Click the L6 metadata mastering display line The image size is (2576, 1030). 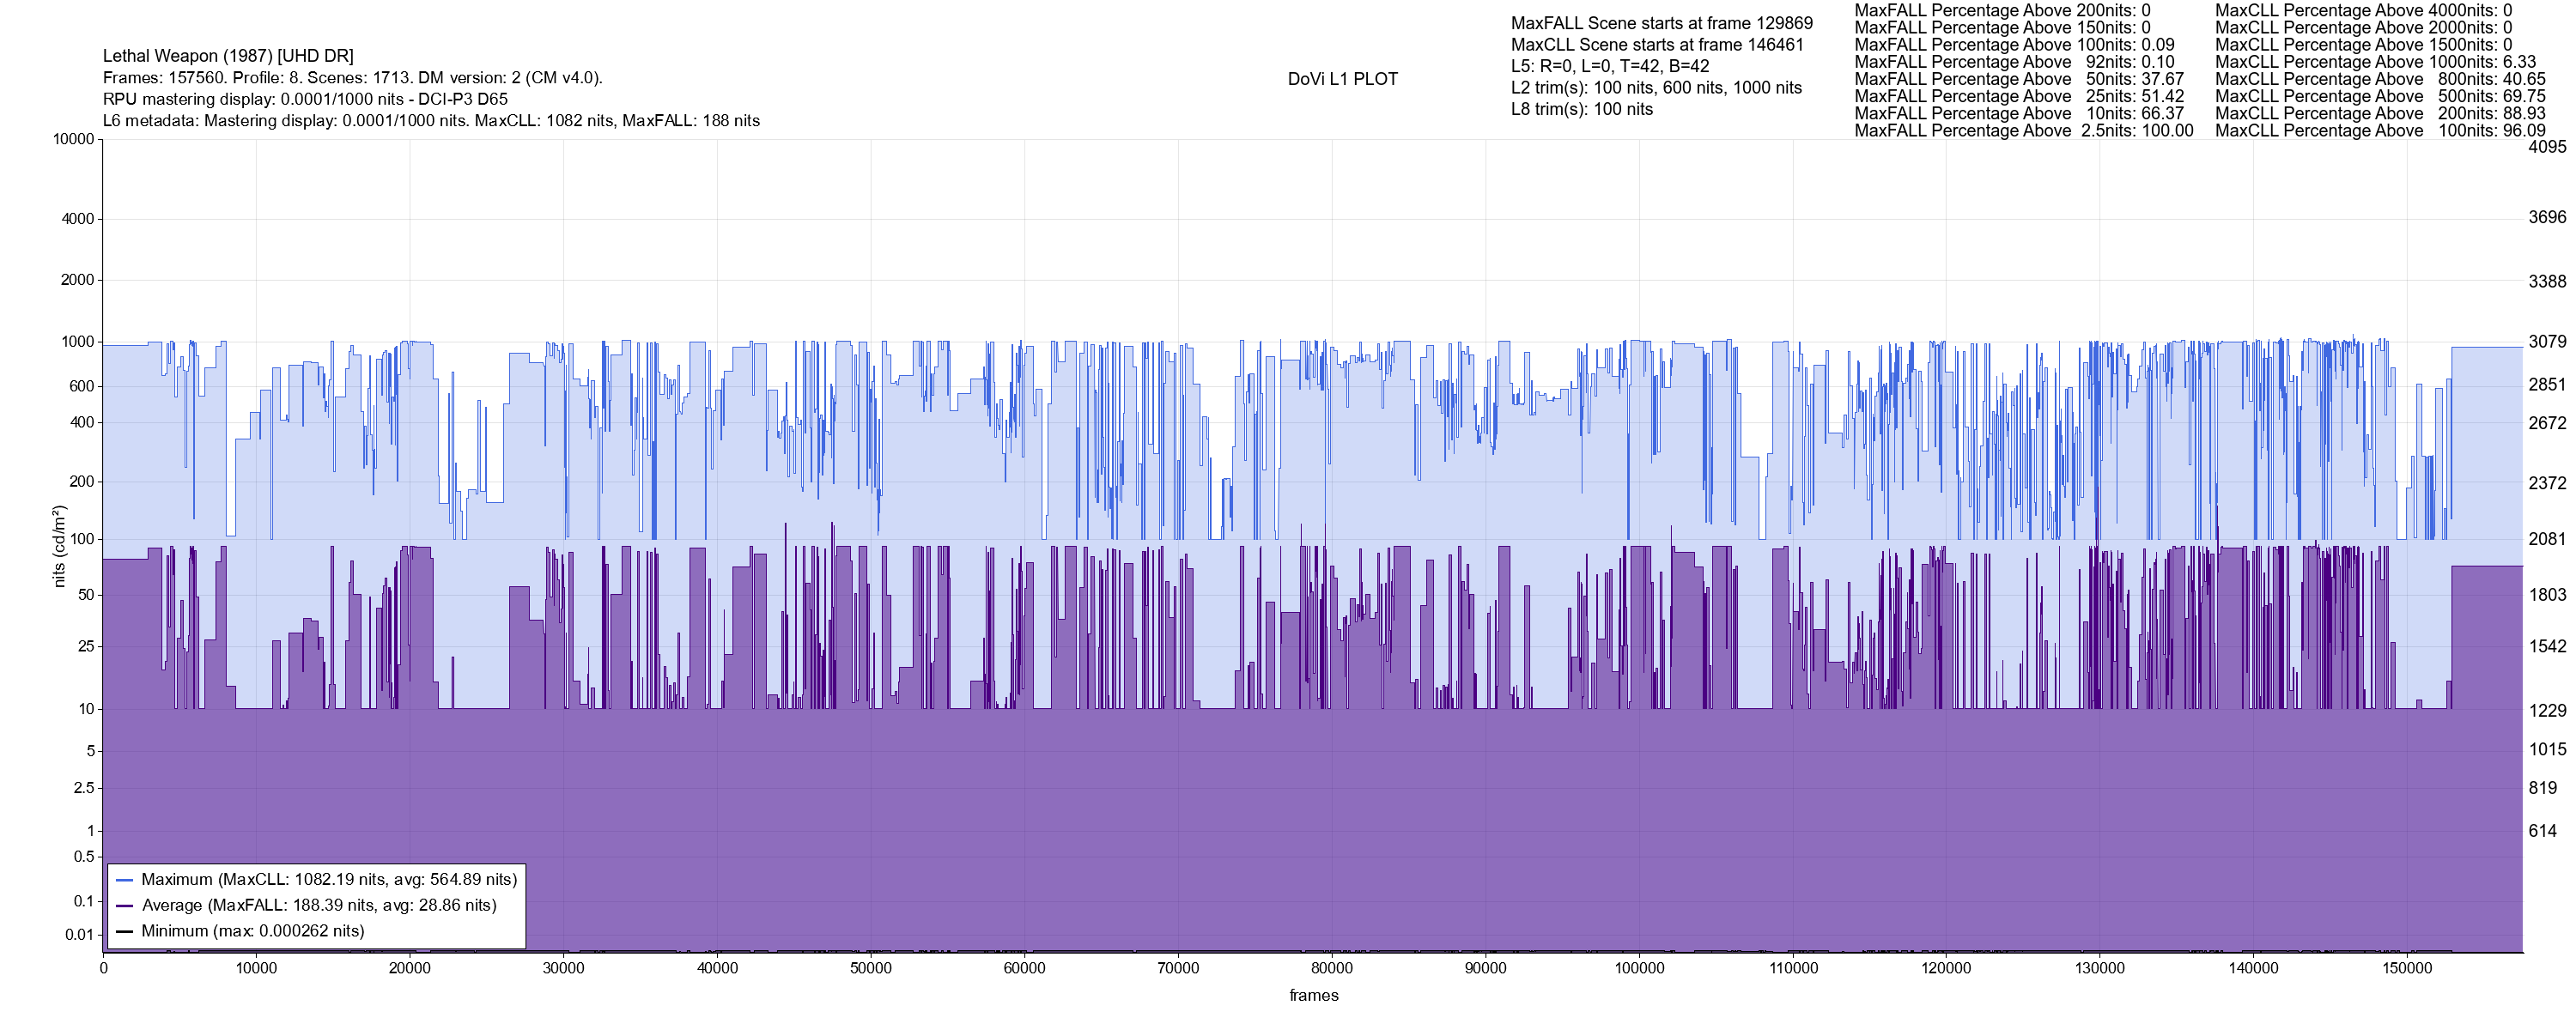point(431,121)
